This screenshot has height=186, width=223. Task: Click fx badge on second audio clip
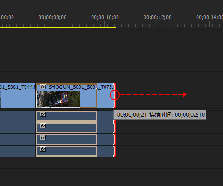coord(43,126)
